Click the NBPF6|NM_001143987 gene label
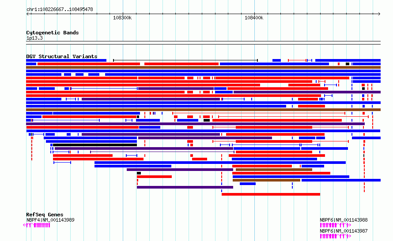The width and height of the screenshot is (393, 241). [x=344, y=231]
